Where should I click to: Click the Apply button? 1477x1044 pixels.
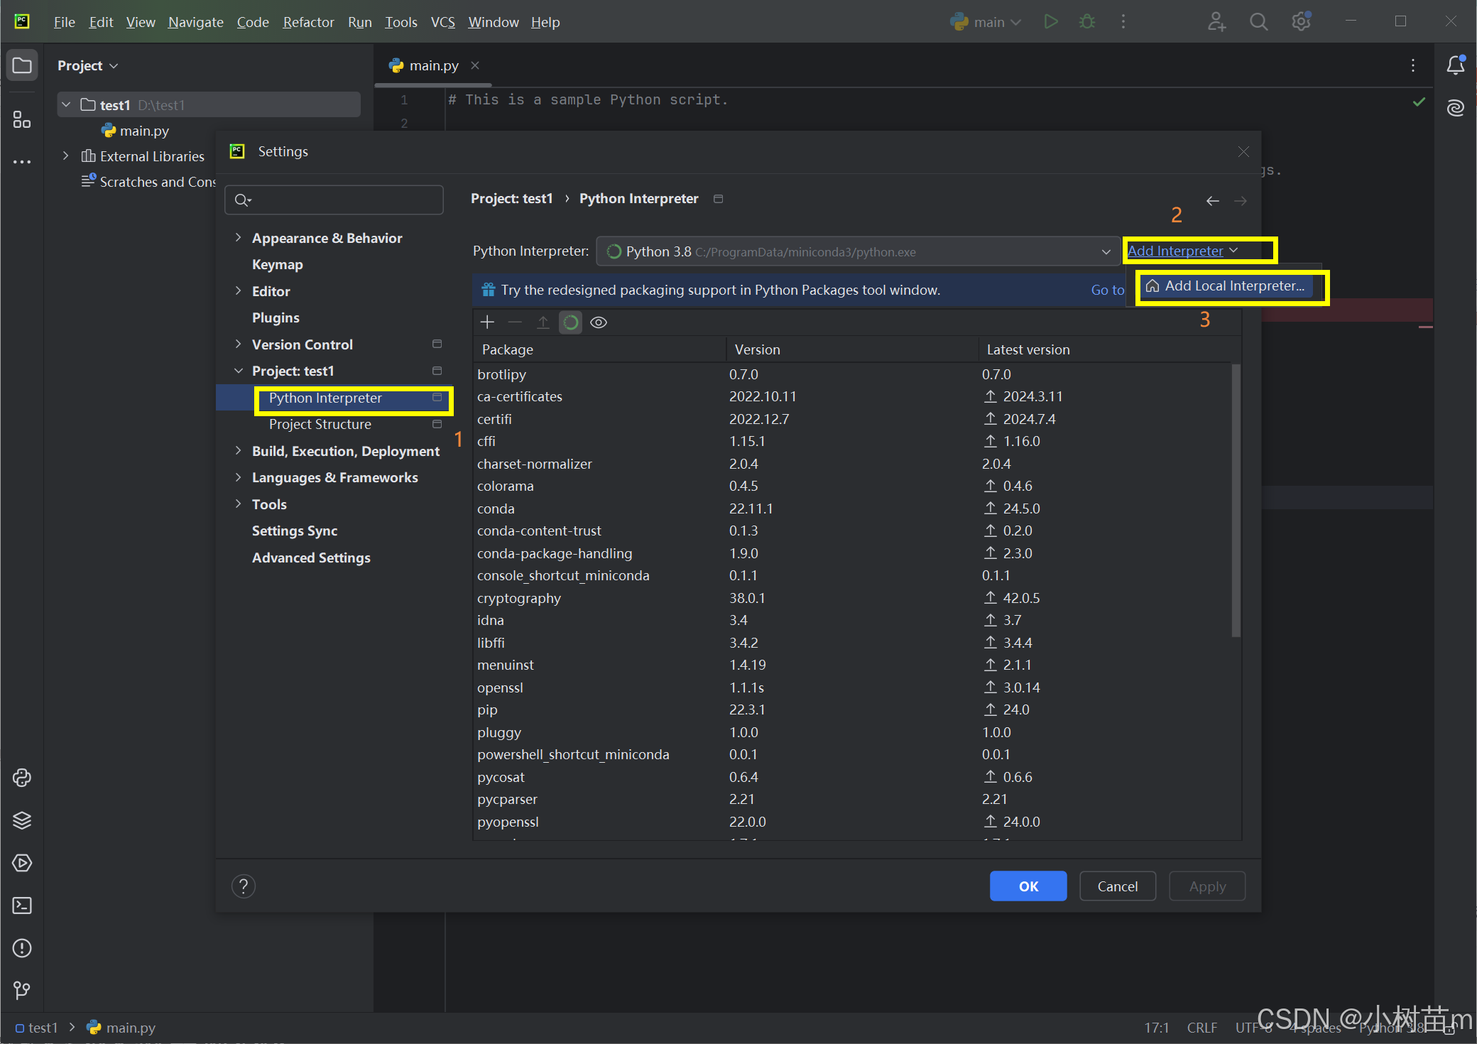pos(1207,886)
